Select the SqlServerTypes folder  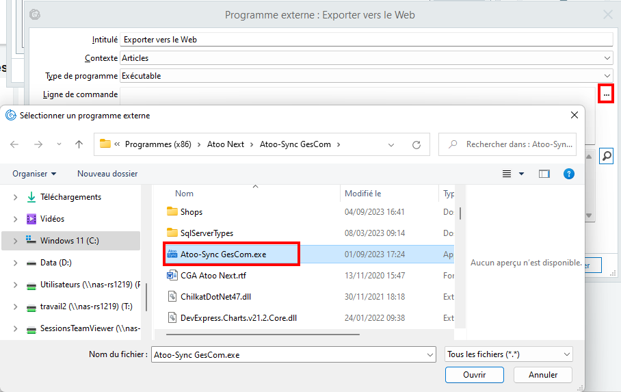(207, 233)
